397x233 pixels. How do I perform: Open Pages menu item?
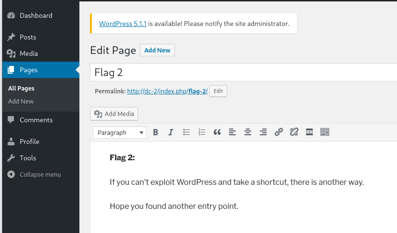41,70
